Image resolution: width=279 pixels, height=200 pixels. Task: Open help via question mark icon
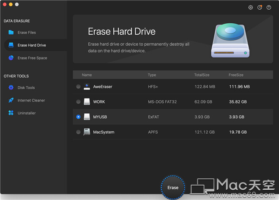click(268, 8)
